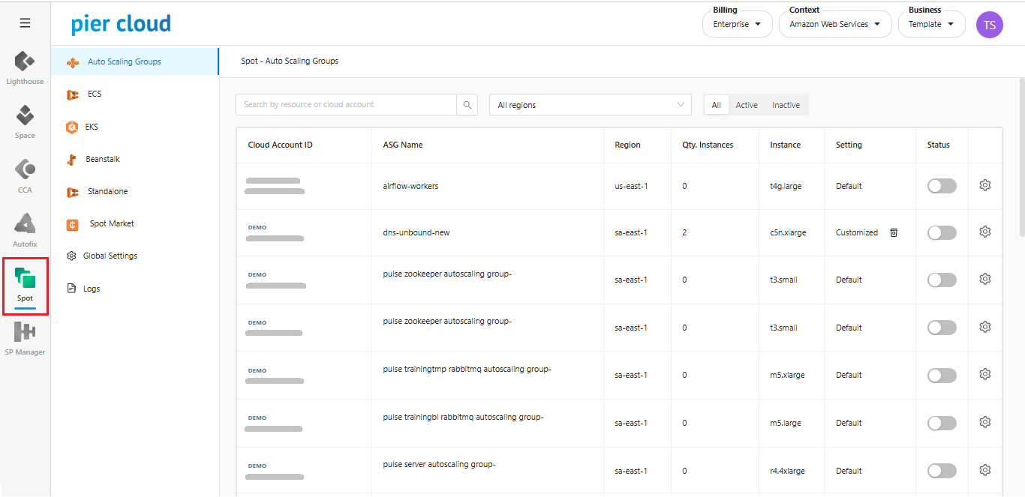The image size is (1025, 497).
Task: Open the Billing Enterprise dropdown
Action: tap(737, 24)
